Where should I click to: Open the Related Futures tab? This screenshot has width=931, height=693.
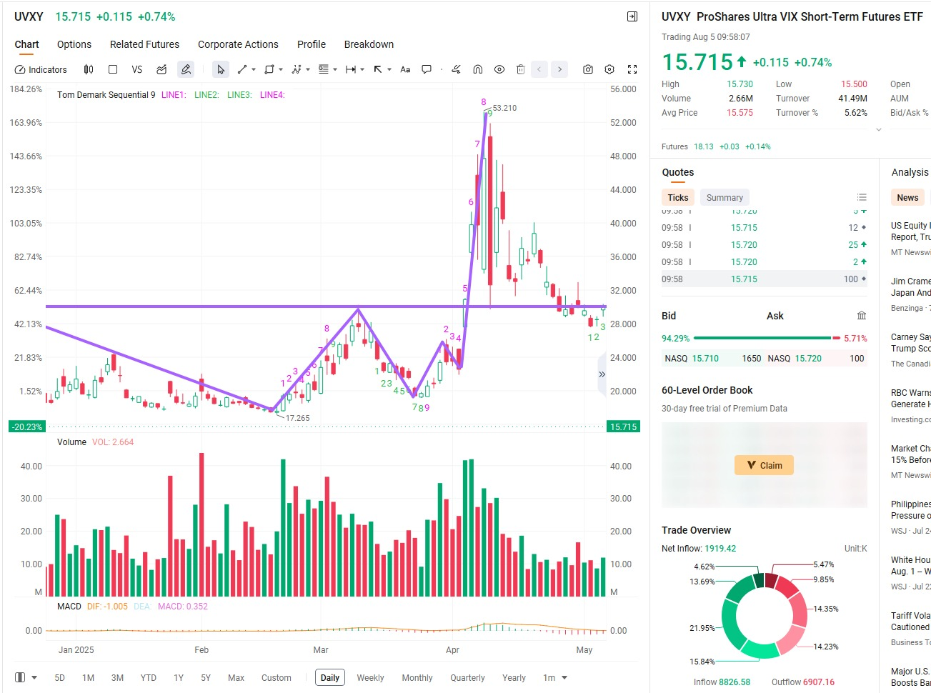coord(145,44)
